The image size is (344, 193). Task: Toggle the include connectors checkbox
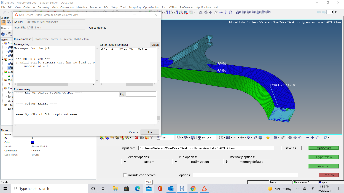(125, 175)
